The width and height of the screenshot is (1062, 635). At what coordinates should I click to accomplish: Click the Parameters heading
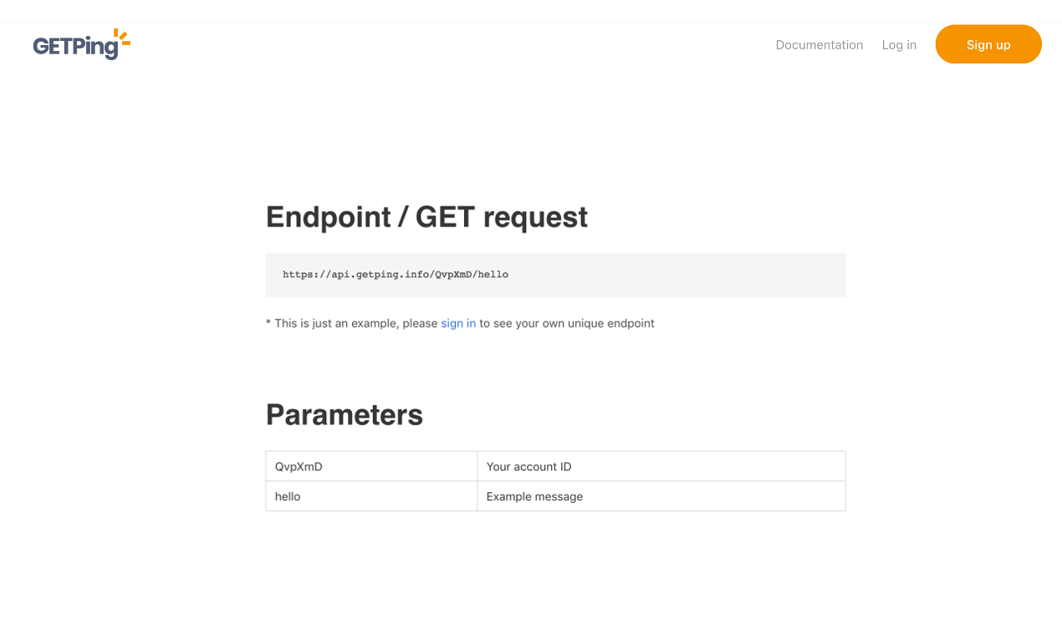click(345, 414)
